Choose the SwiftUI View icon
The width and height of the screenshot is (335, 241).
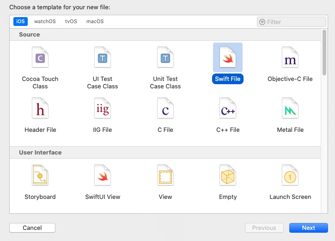tap(103, 175)
